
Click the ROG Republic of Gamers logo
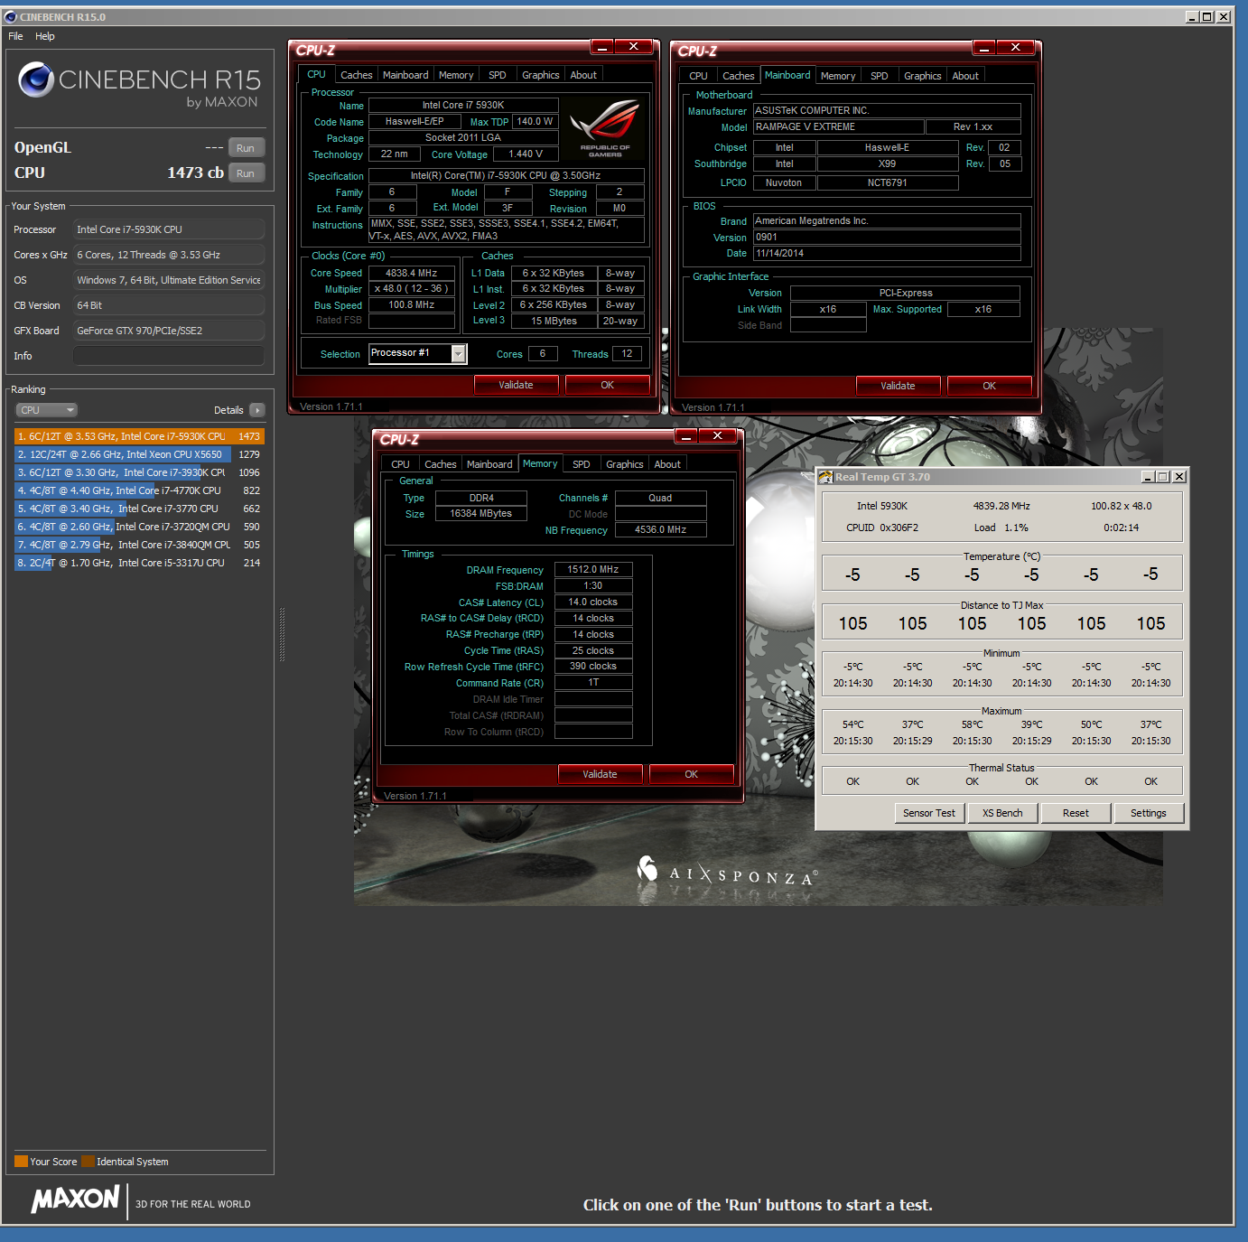tap(605, 128)
